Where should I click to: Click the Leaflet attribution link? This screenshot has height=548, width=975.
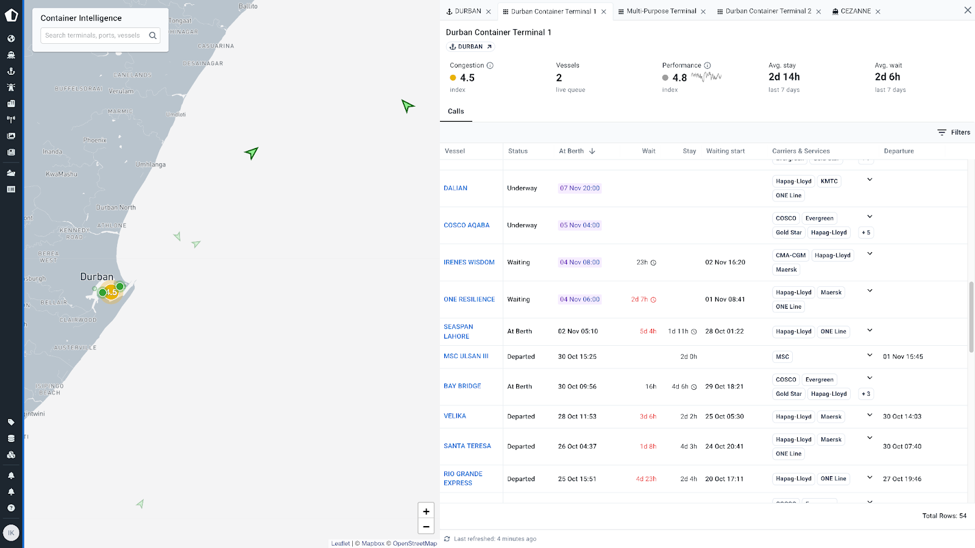pos(341,543)
